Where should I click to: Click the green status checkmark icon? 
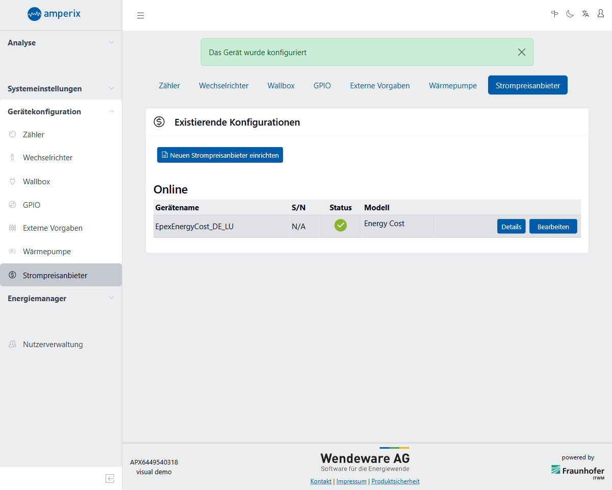point(340,225)
